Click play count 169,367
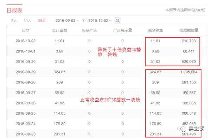211x138 pixels. click(x=189, y=93)
